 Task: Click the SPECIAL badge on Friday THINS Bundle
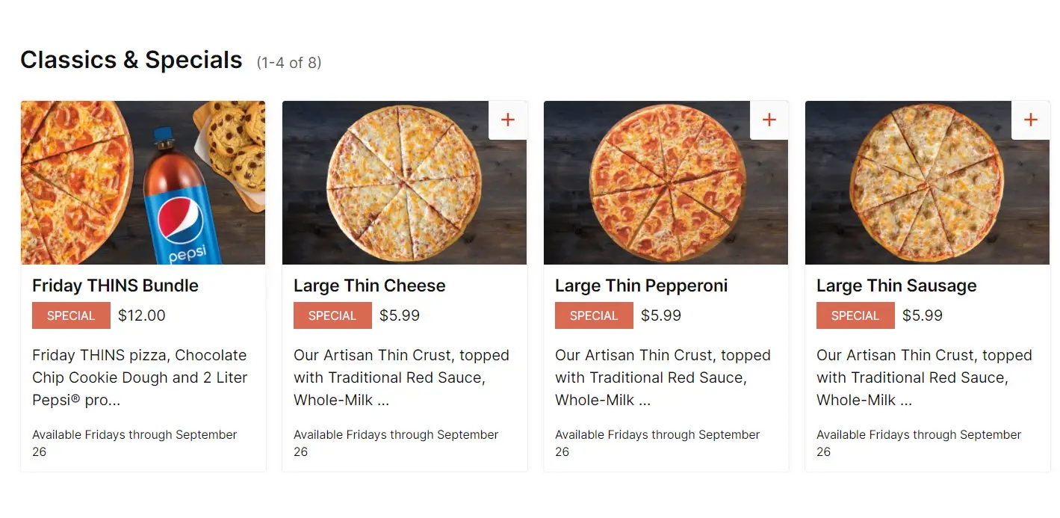71,315
